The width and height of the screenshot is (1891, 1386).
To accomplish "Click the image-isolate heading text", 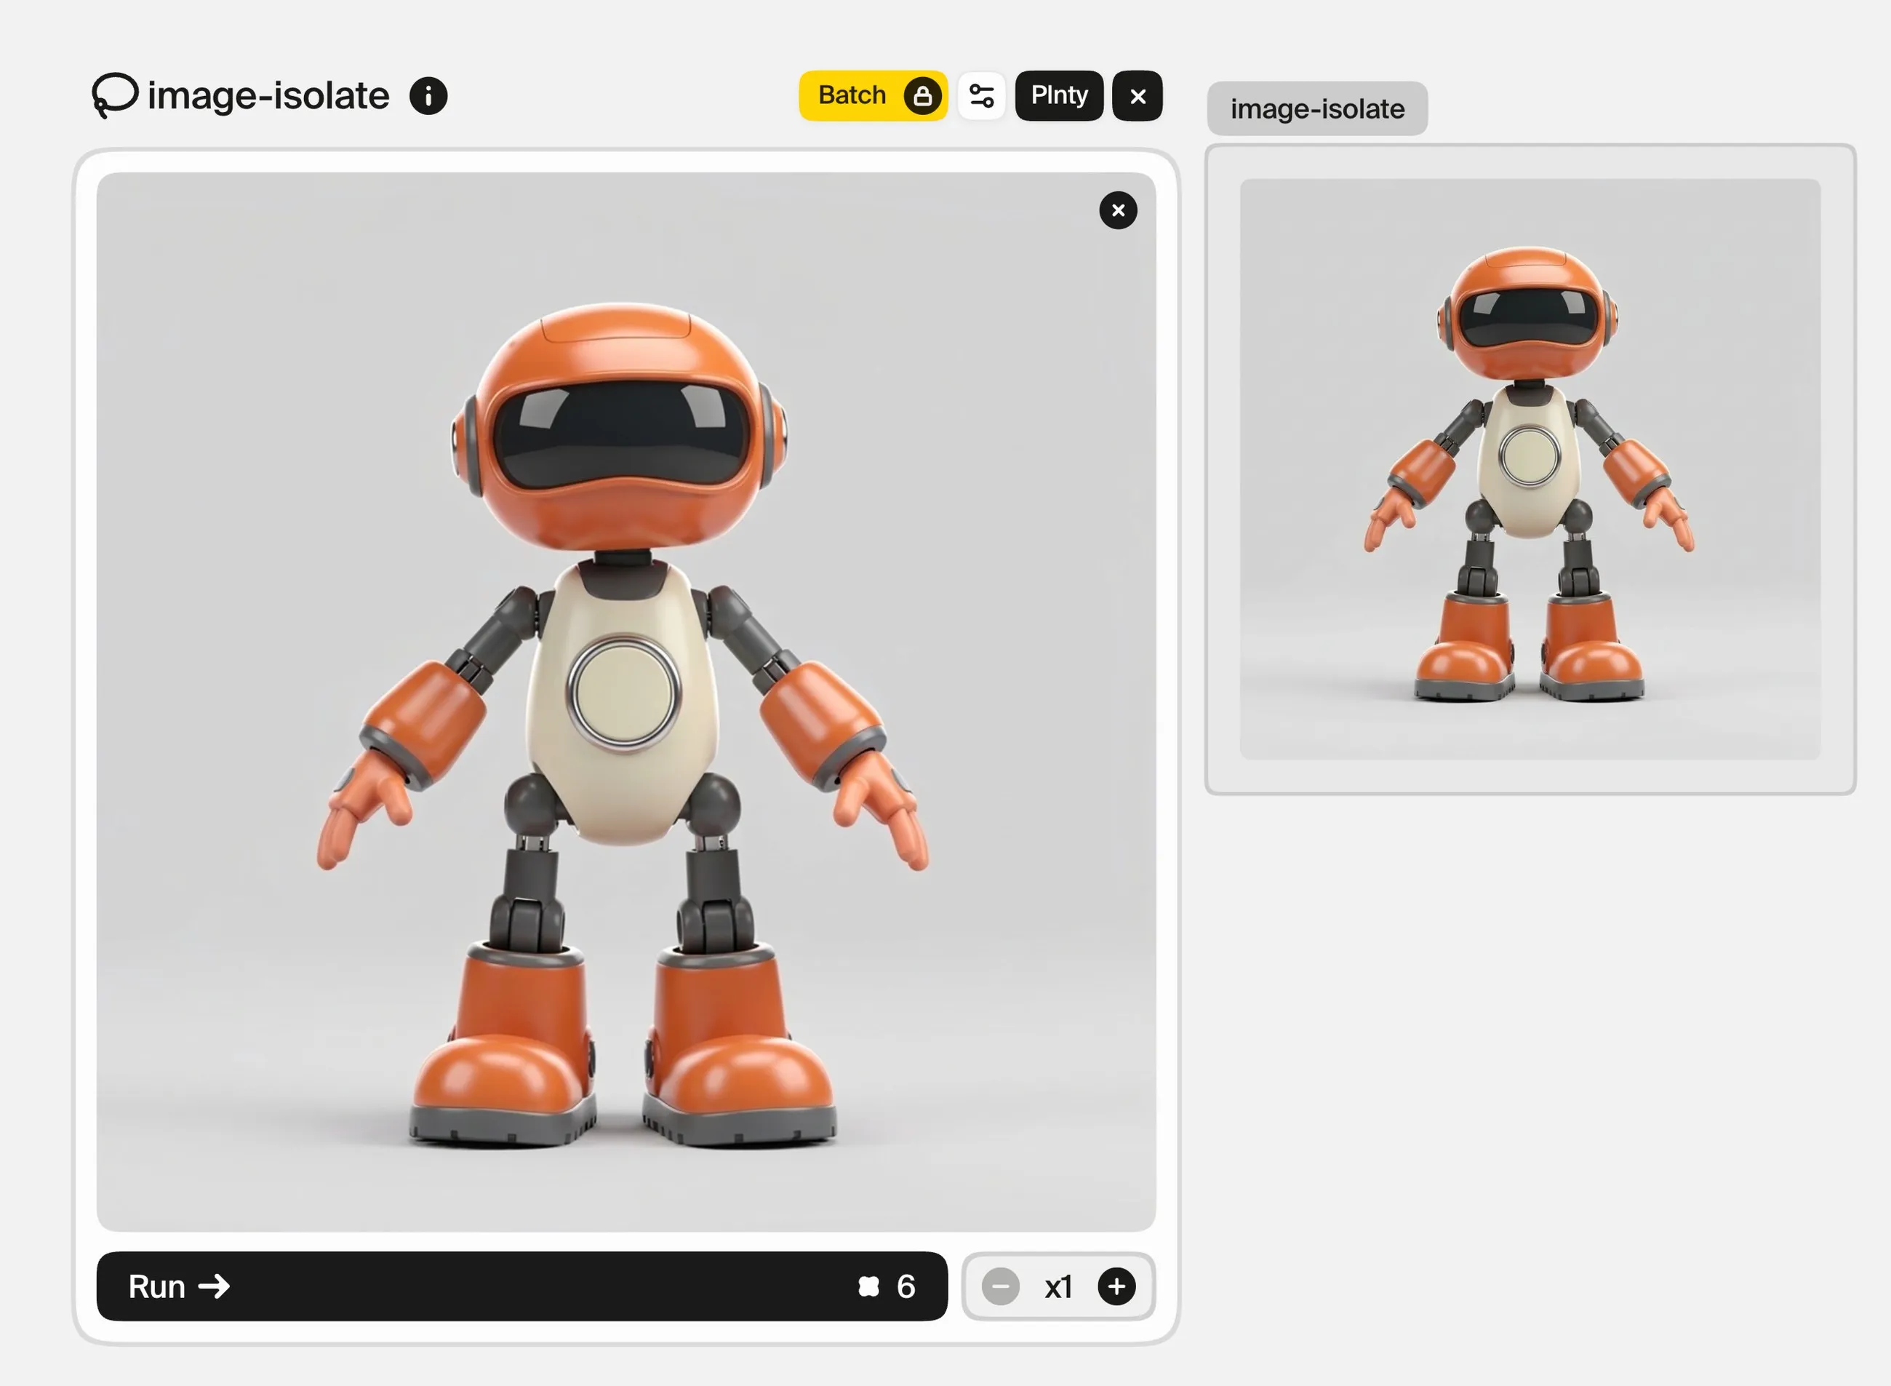I will [268, 95].
